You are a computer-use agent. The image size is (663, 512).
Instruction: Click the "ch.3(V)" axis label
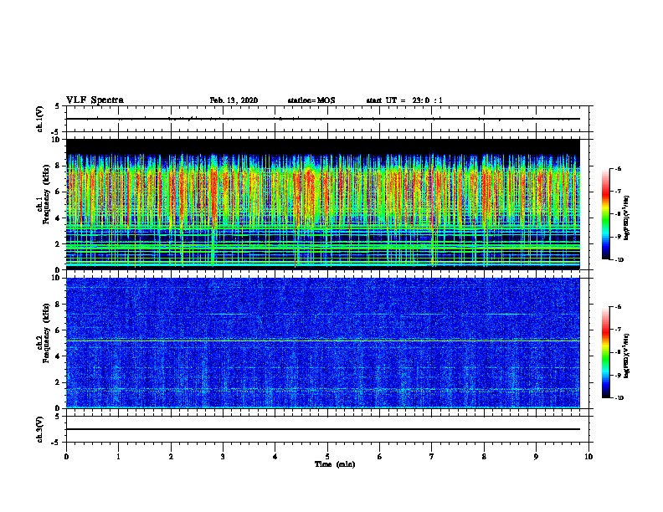tap(39, 429)
